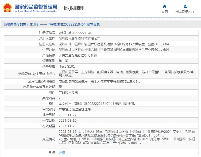The image size is (201, 157).
Task: Click the 产品技术要求 attachment value
Action: click(68, 92)
